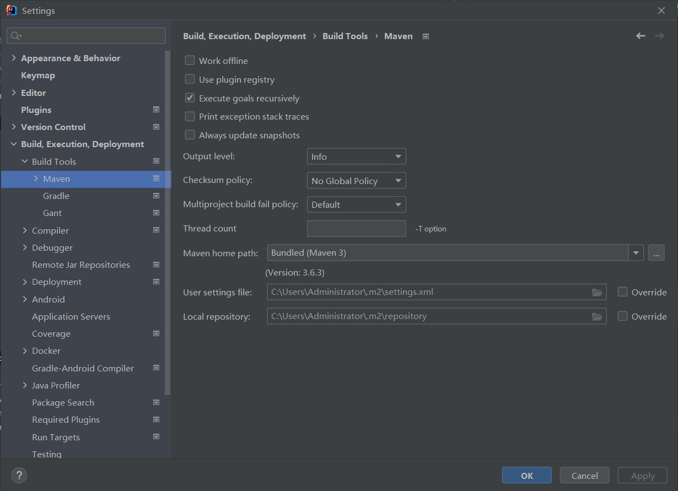Click the Local repository folder browse icon
Viewport: 678px width, 491px height.
click(597, 316)
